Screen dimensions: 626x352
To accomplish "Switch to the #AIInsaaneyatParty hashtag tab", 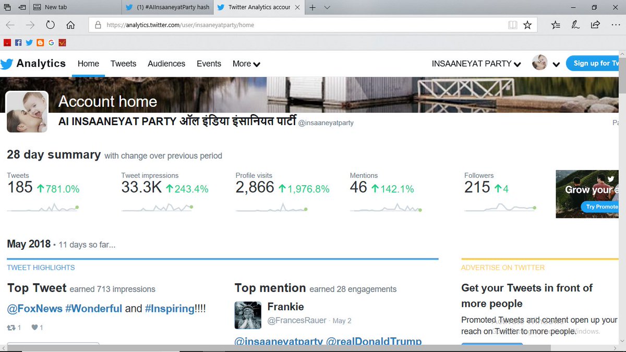I will [167, 7].
